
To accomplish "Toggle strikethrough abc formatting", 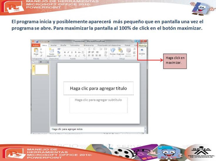I will pyautogui.click(x=79, y=52).
